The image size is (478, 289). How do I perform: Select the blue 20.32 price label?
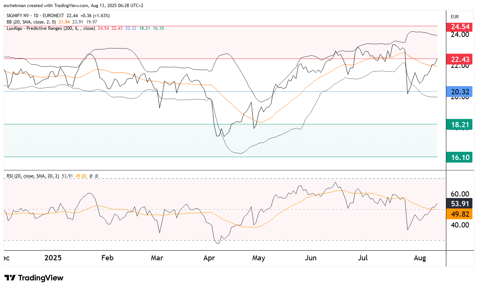pyautogui.click(x=459, y=92)
